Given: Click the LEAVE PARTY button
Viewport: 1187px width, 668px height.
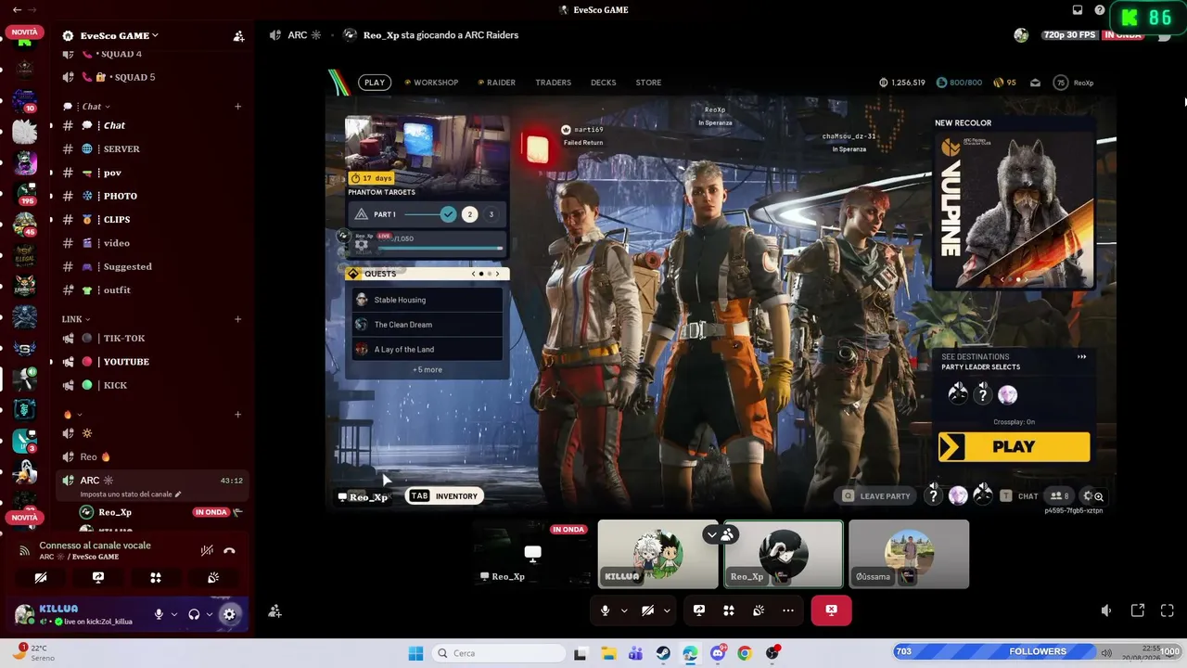Looking at the screenshot, I should pyautogui.click(x=875, y=496).
